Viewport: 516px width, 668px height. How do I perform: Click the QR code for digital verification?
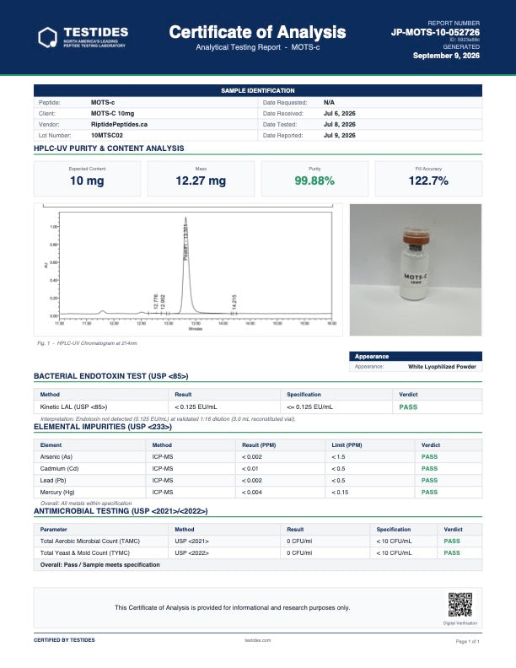point(460,605)
